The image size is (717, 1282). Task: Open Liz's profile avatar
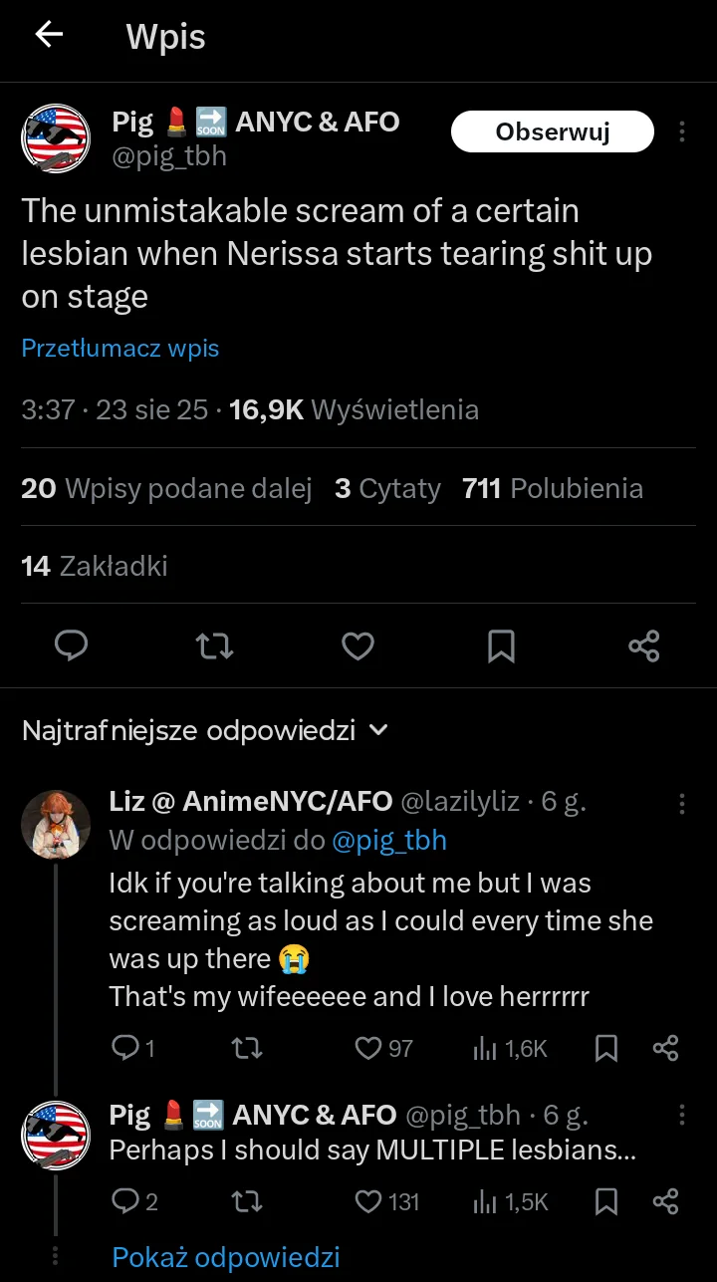click(56, 824)
